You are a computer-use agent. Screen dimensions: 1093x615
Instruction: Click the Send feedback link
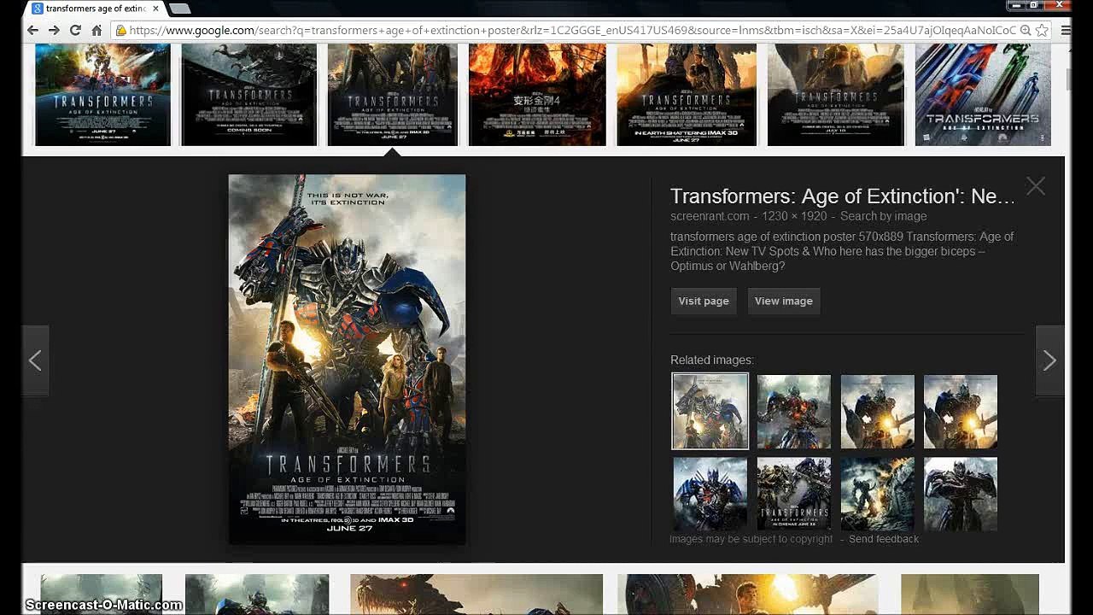click(x=884, y=539)
